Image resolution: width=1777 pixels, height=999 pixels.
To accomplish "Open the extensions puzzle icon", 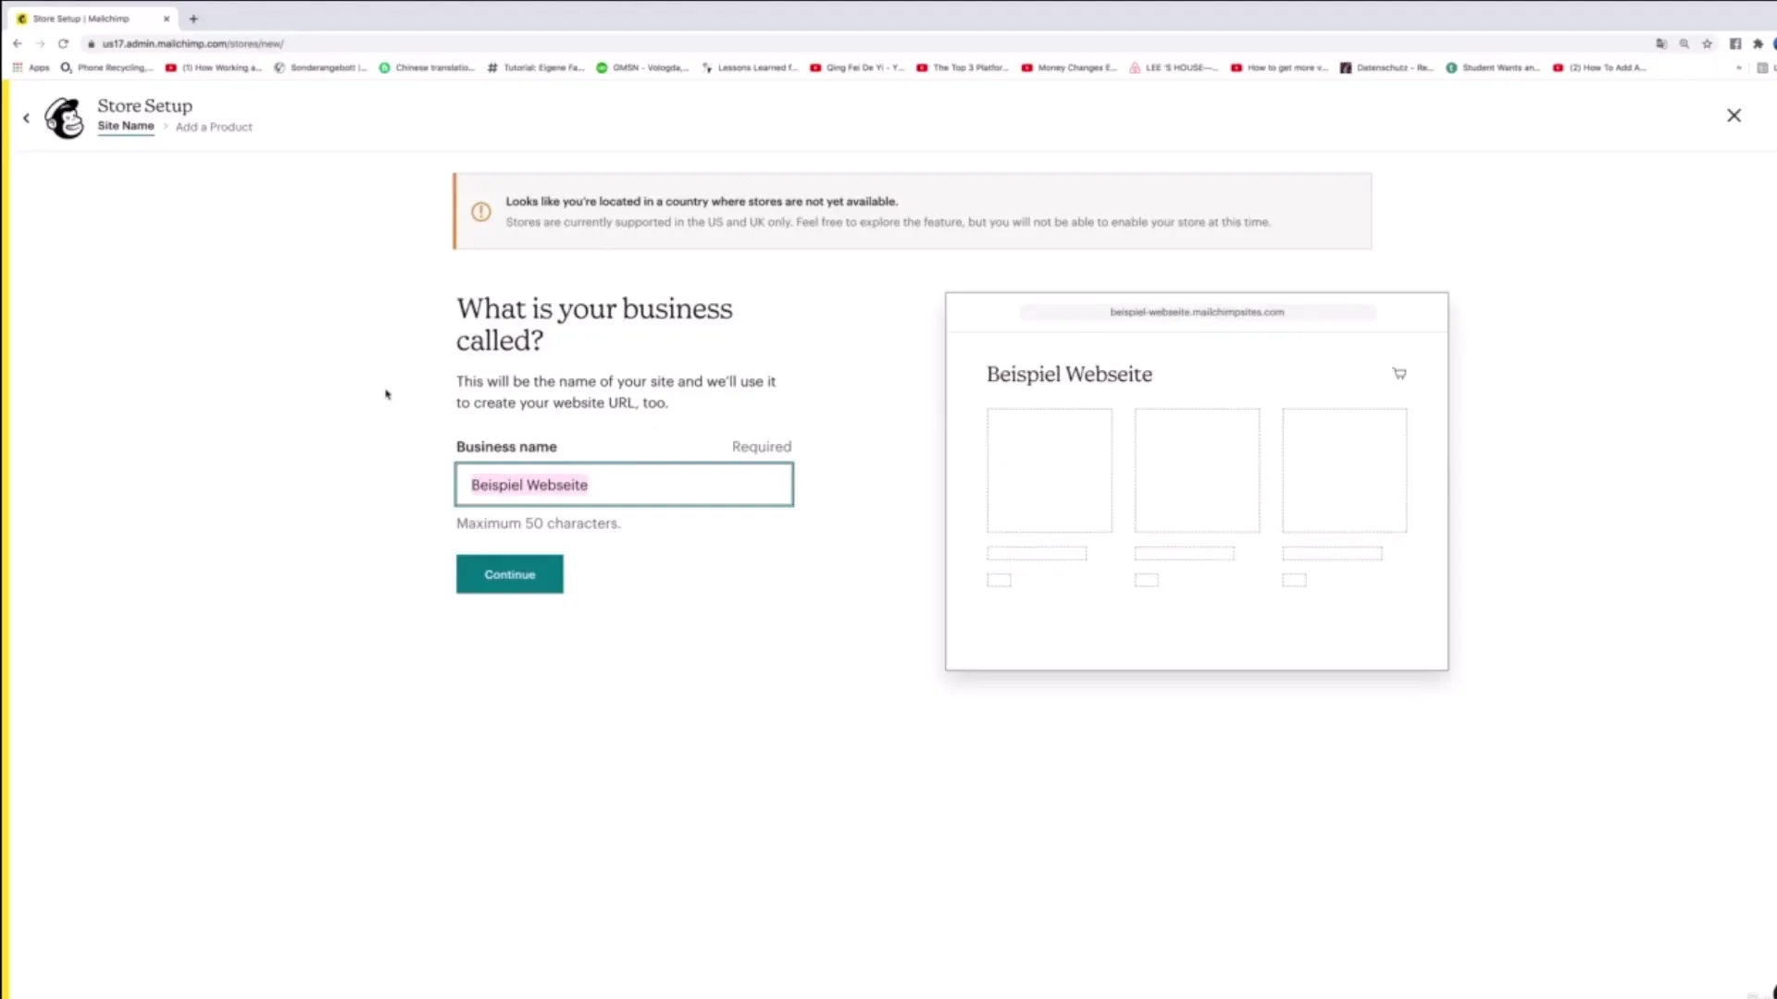I will coord(1758,43).
